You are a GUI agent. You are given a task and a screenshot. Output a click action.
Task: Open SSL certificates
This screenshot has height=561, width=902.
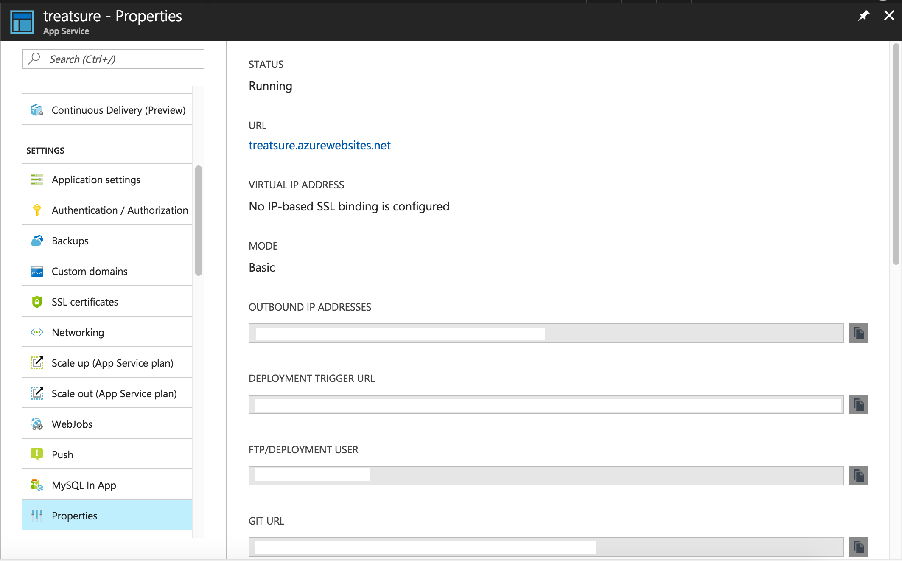[107, 302]
